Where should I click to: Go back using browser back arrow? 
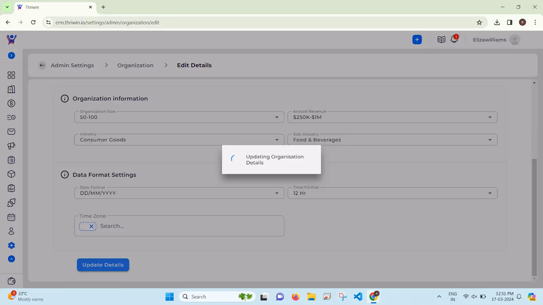[8, 22]
